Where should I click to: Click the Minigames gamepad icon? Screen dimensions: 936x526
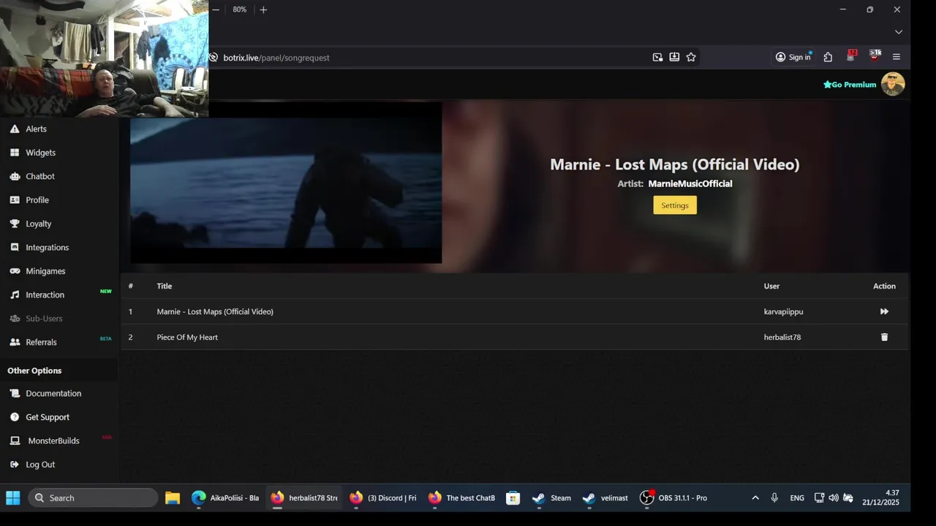tap(15, 271)
